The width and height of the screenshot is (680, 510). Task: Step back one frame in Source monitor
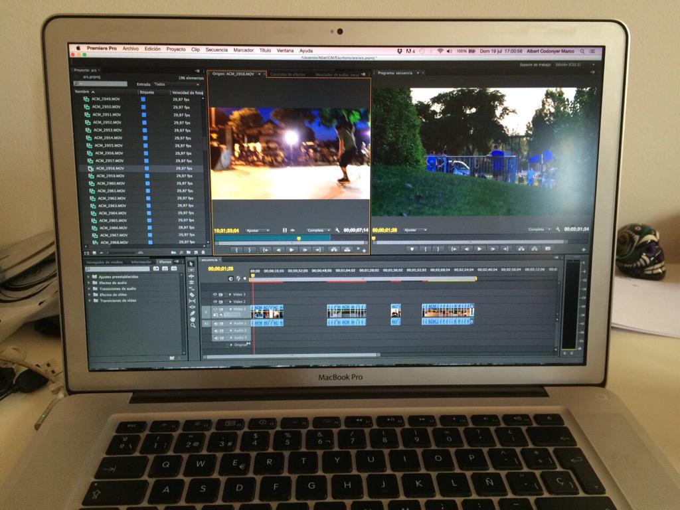coord(278,250)
